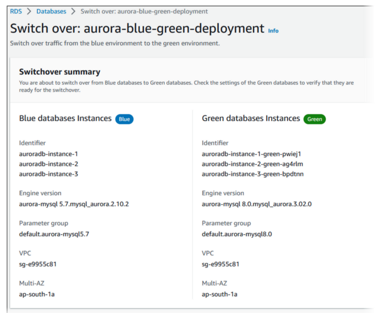383x313 pixels.
Task: Select identifier auroradb-instance-2
Action: point(49,164)
